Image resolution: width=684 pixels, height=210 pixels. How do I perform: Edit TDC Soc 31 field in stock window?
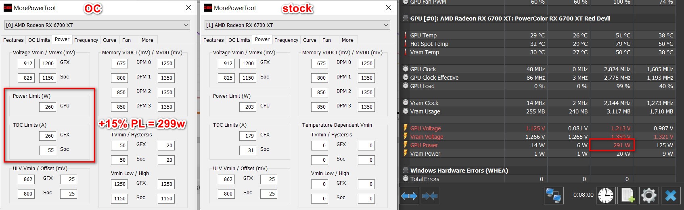click(248, 150)
